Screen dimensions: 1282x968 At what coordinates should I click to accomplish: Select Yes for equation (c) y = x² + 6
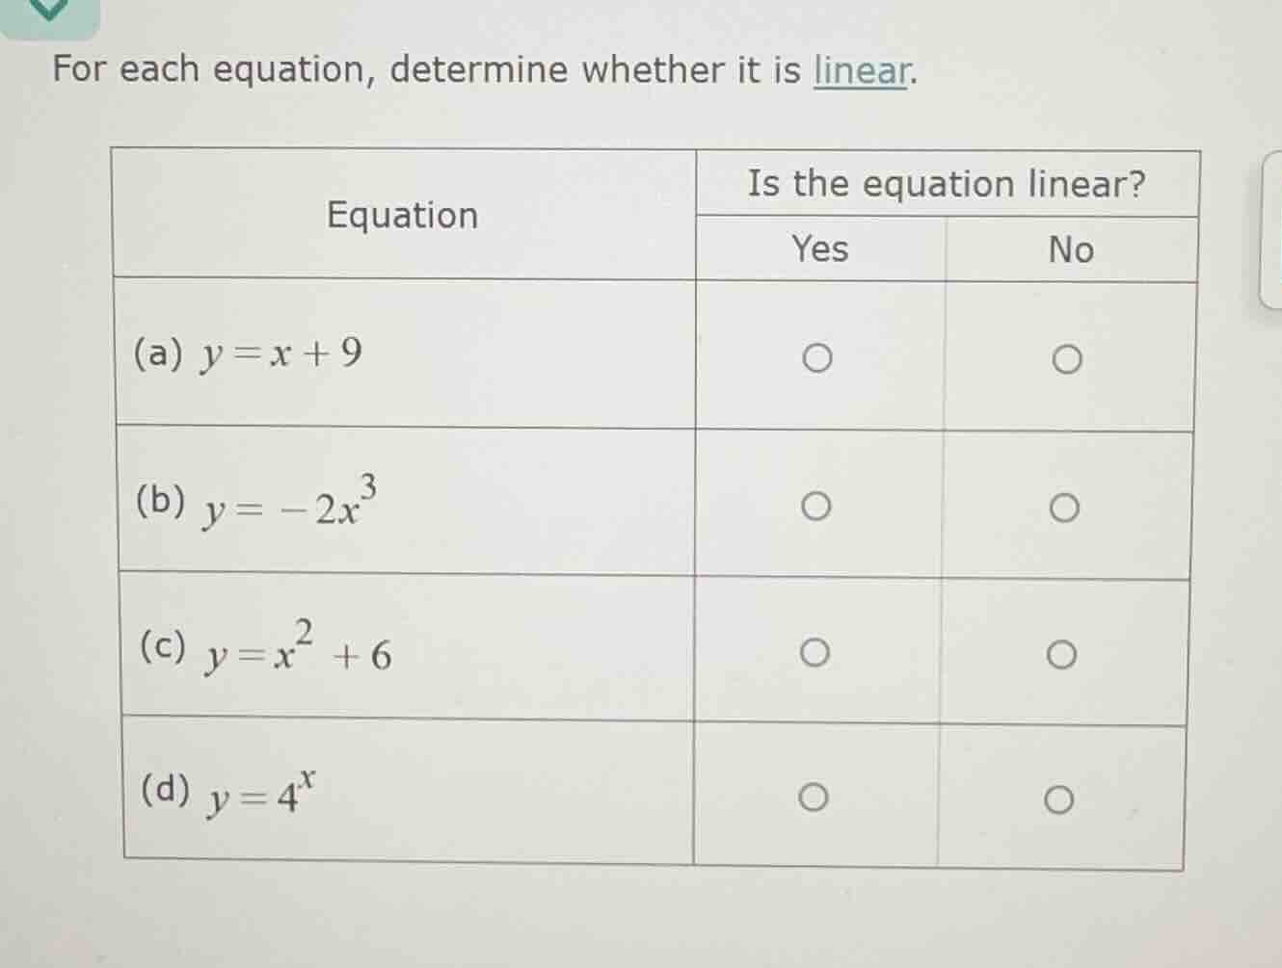pos(815,651)
